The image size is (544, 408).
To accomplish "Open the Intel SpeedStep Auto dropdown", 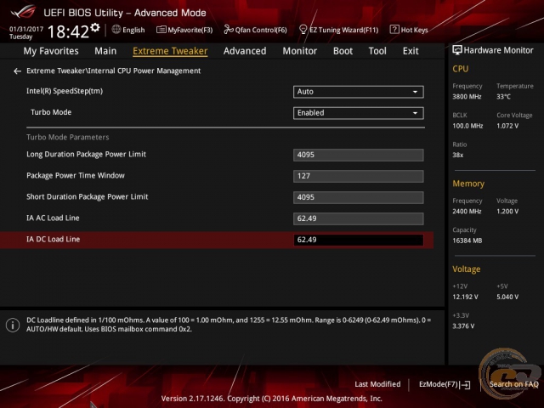I will click(358, 92).
